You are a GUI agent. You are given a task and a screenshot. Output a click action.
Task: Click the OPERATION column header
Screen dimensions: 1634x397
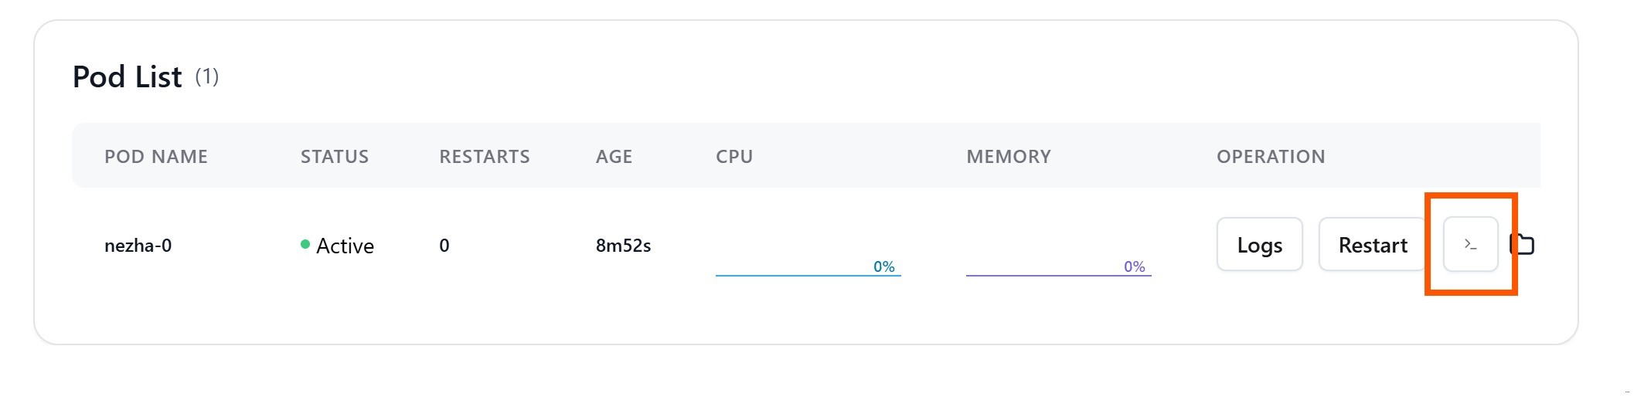1270,157
